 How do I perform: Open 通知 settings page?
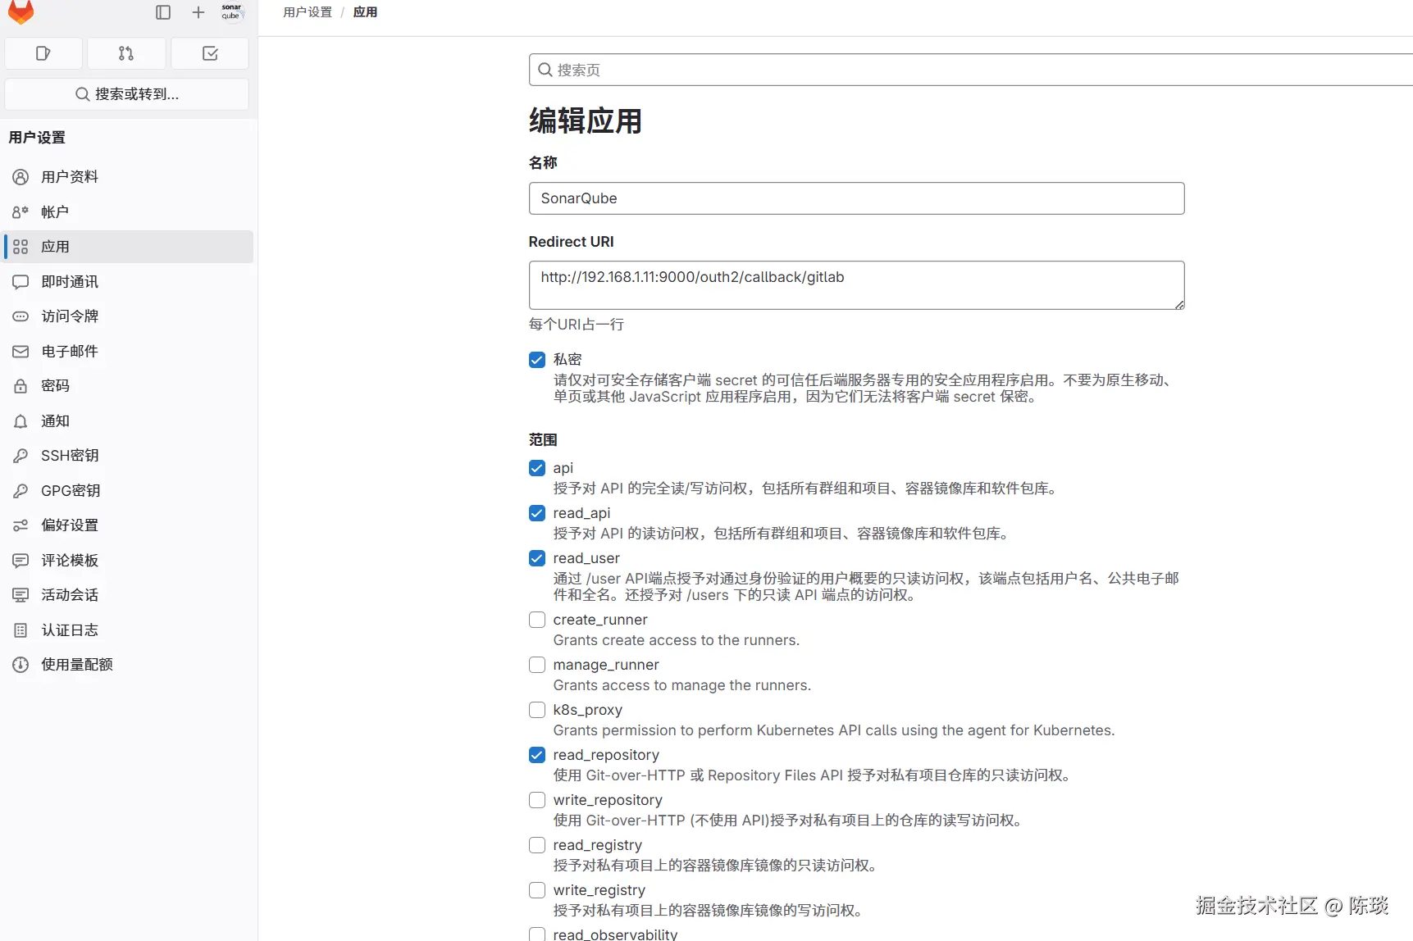click(129, 421)
